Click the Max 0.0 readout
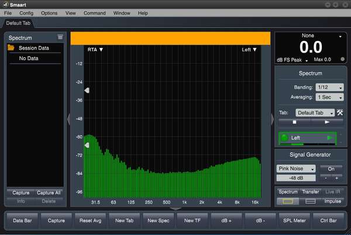The width and height of the screenshot is (351, 235). (x=322, y=60)
